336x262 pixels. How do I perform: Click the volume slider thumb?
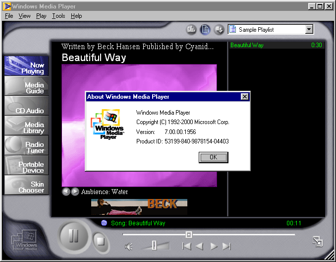[x=154, y=245]
